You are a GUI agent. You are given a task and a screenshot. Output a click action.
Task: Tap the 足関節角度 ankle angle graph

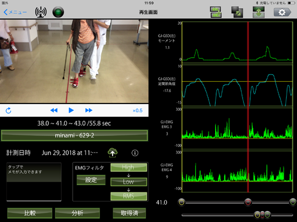click(237, 85)
